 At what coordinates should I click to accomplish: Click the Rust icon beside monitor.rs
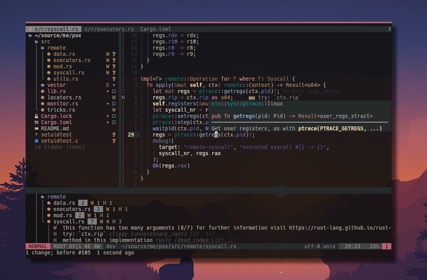click(43, 104)
